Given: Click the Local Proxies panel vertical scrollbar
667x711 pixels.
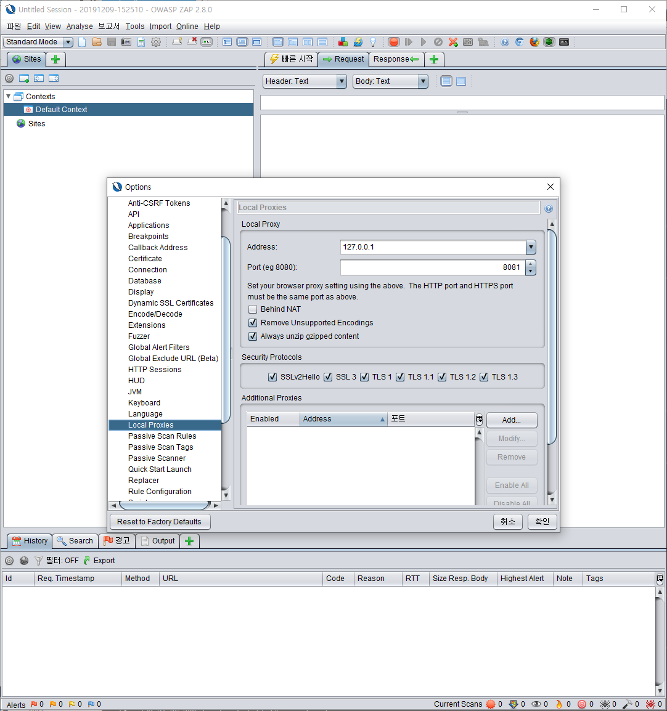Looking at the screenshot, I should [552, 338].
